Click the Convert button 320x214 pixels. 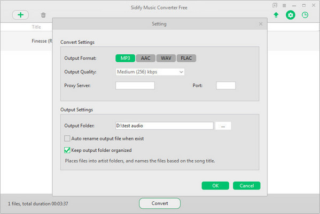[x=160, y=203]
